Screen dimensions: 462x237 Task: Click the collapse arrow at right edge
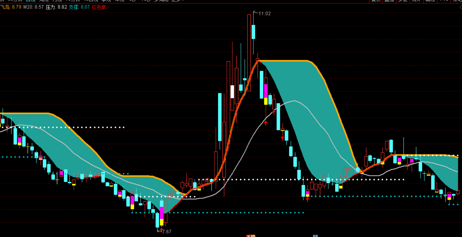[460, 7]
